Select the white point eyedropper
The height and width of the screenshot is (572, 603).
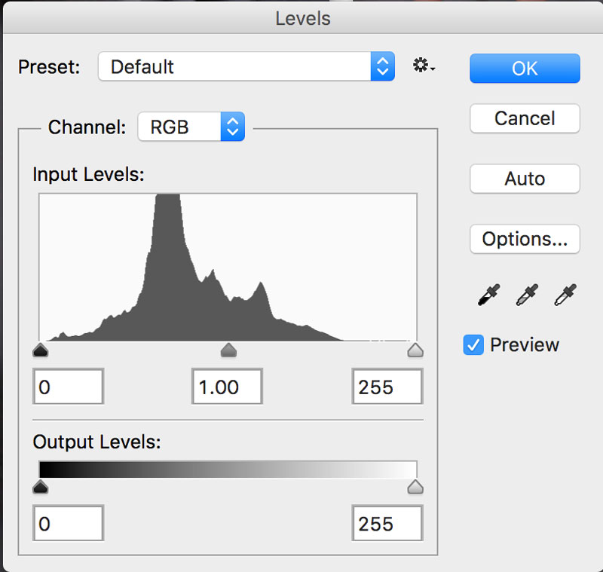pyautogui.click(x=565, y=295)
